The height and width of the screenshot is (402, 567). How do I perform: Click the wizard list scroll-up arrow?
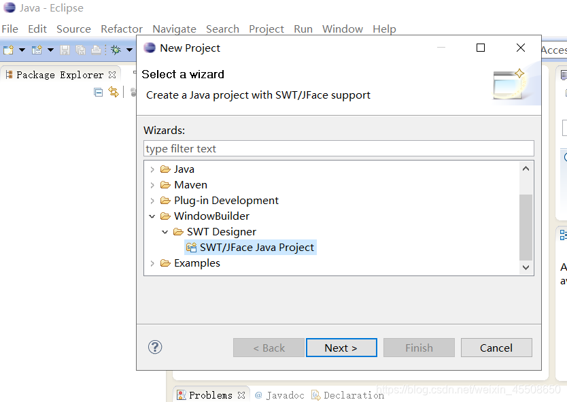pyautogui.click(x=526, y=169)
